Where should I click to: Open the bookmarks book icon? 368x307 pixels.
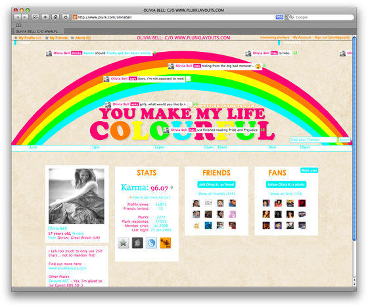(18, 25)
